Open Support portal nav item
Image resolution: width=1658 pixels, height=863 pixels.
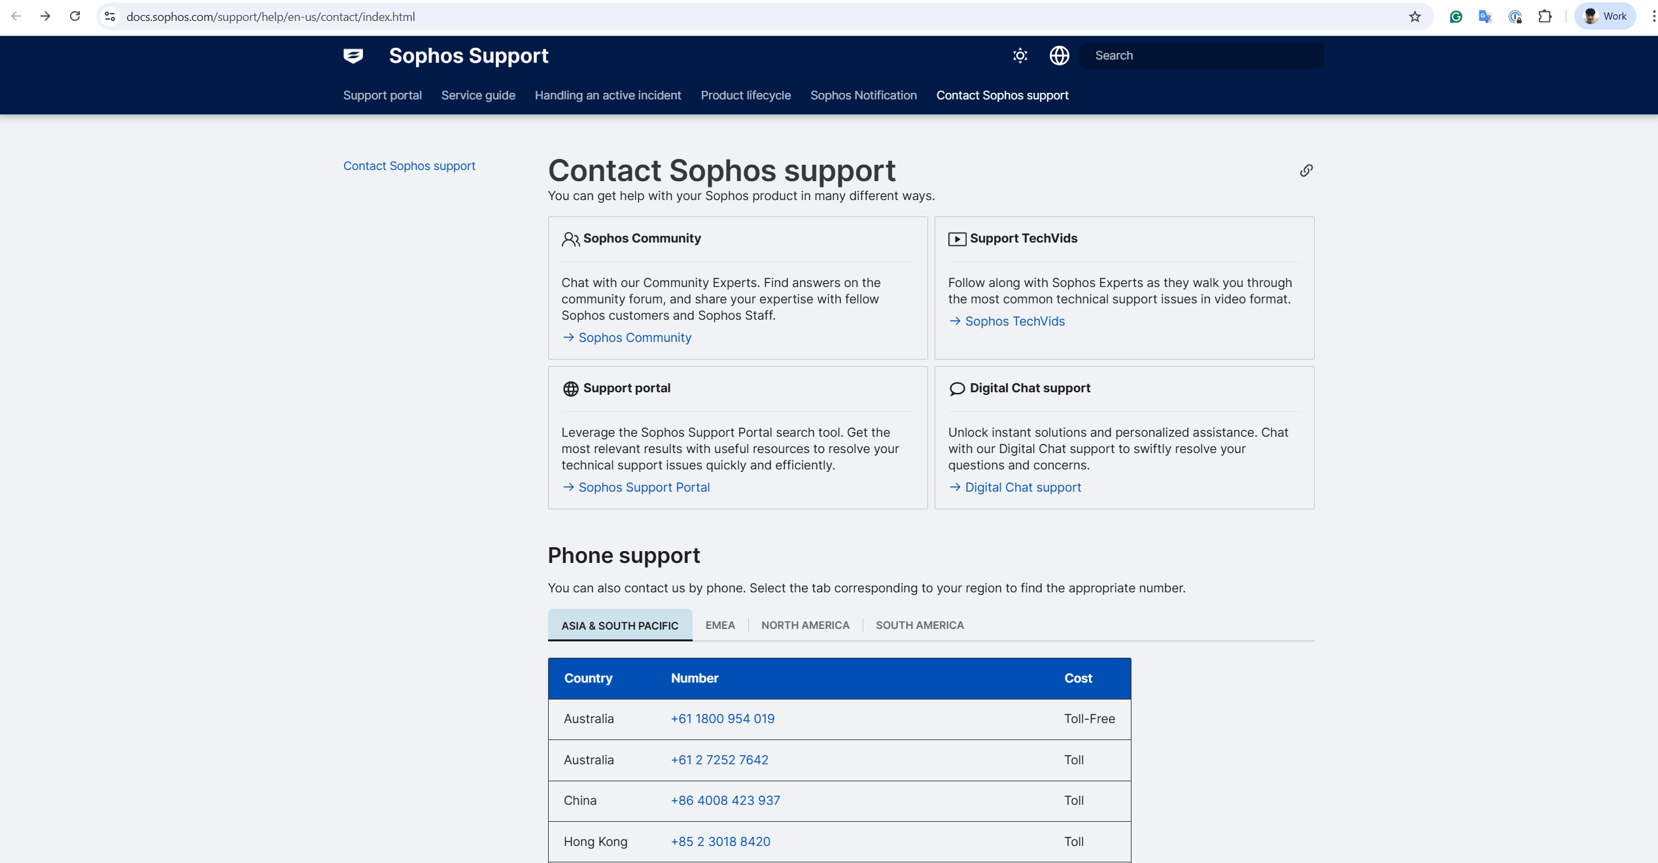(382, 95)
